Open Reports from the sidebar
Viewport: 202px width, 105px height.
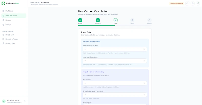14,20
